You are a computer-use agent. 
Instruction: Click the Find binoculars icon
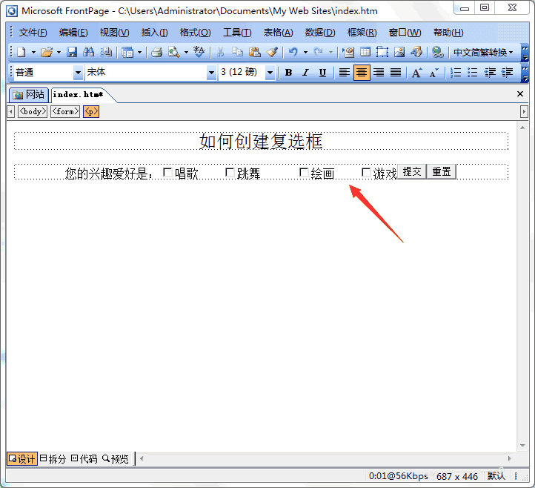tap(89, 52)
